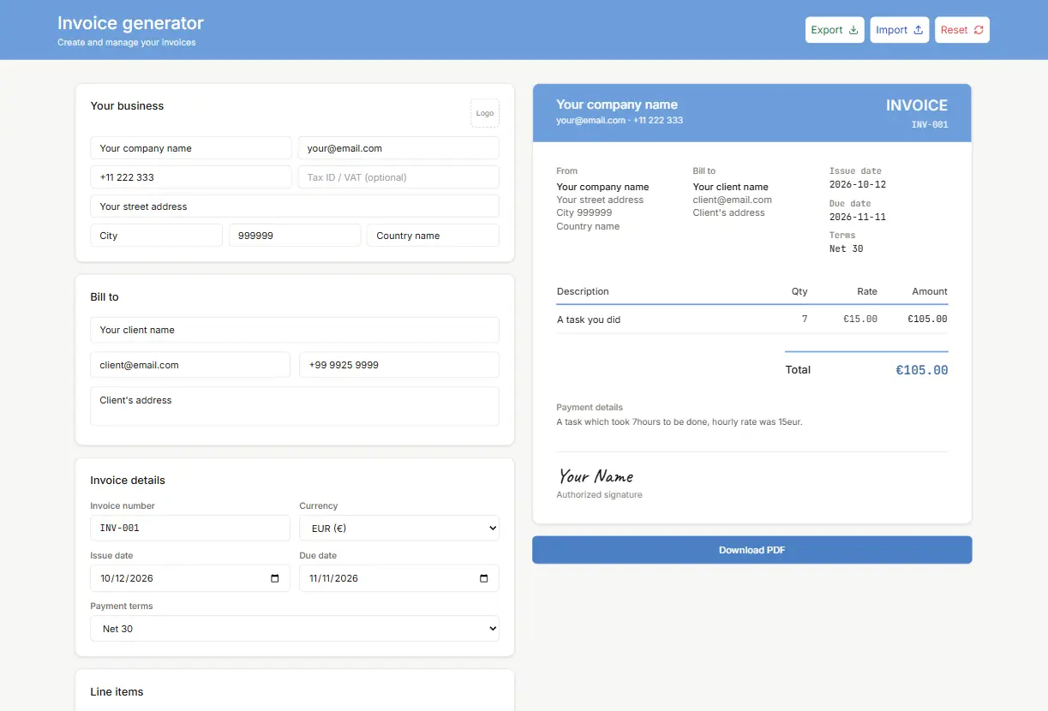Click the client@email.com input field

(x=190, y=365)
